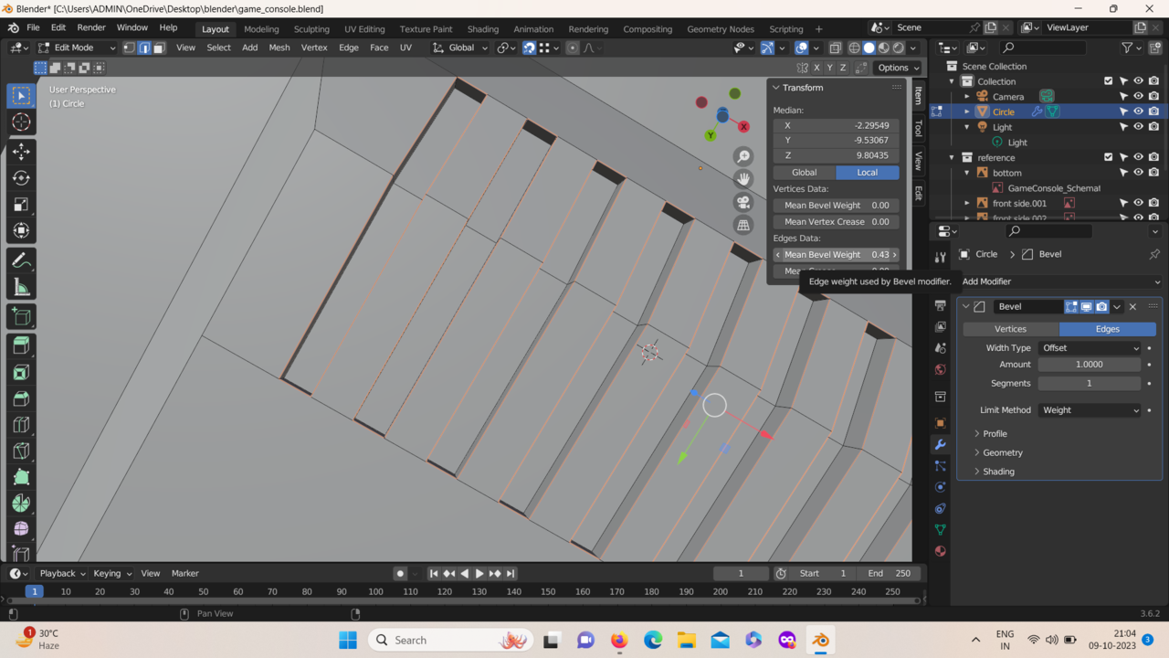
Task: Click the Mean Bevel Weight 0.43 edge slider
Action: click(837, 255)
